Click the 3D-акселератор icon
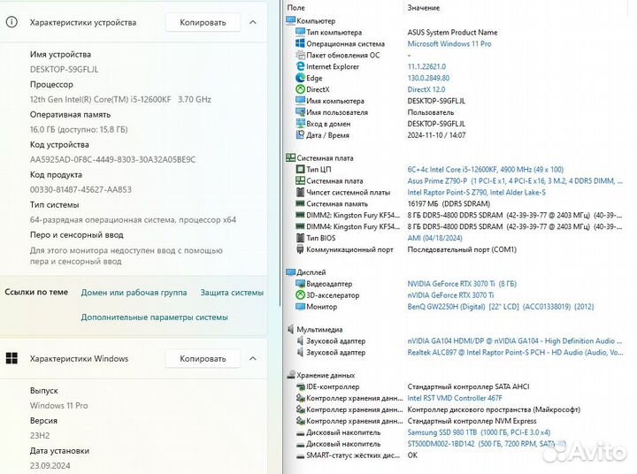Viewport: 637px width, 474px height. 300,294
